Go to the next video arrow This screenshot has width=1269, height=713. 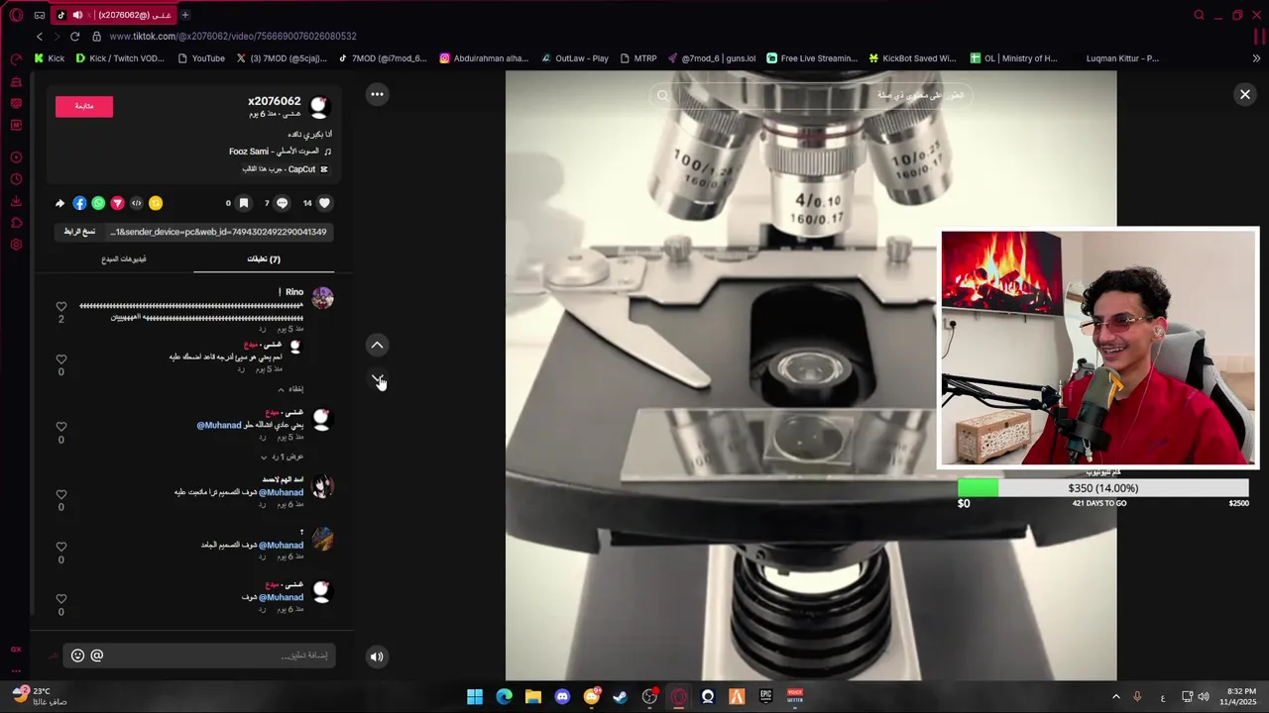tap(377, 378)
